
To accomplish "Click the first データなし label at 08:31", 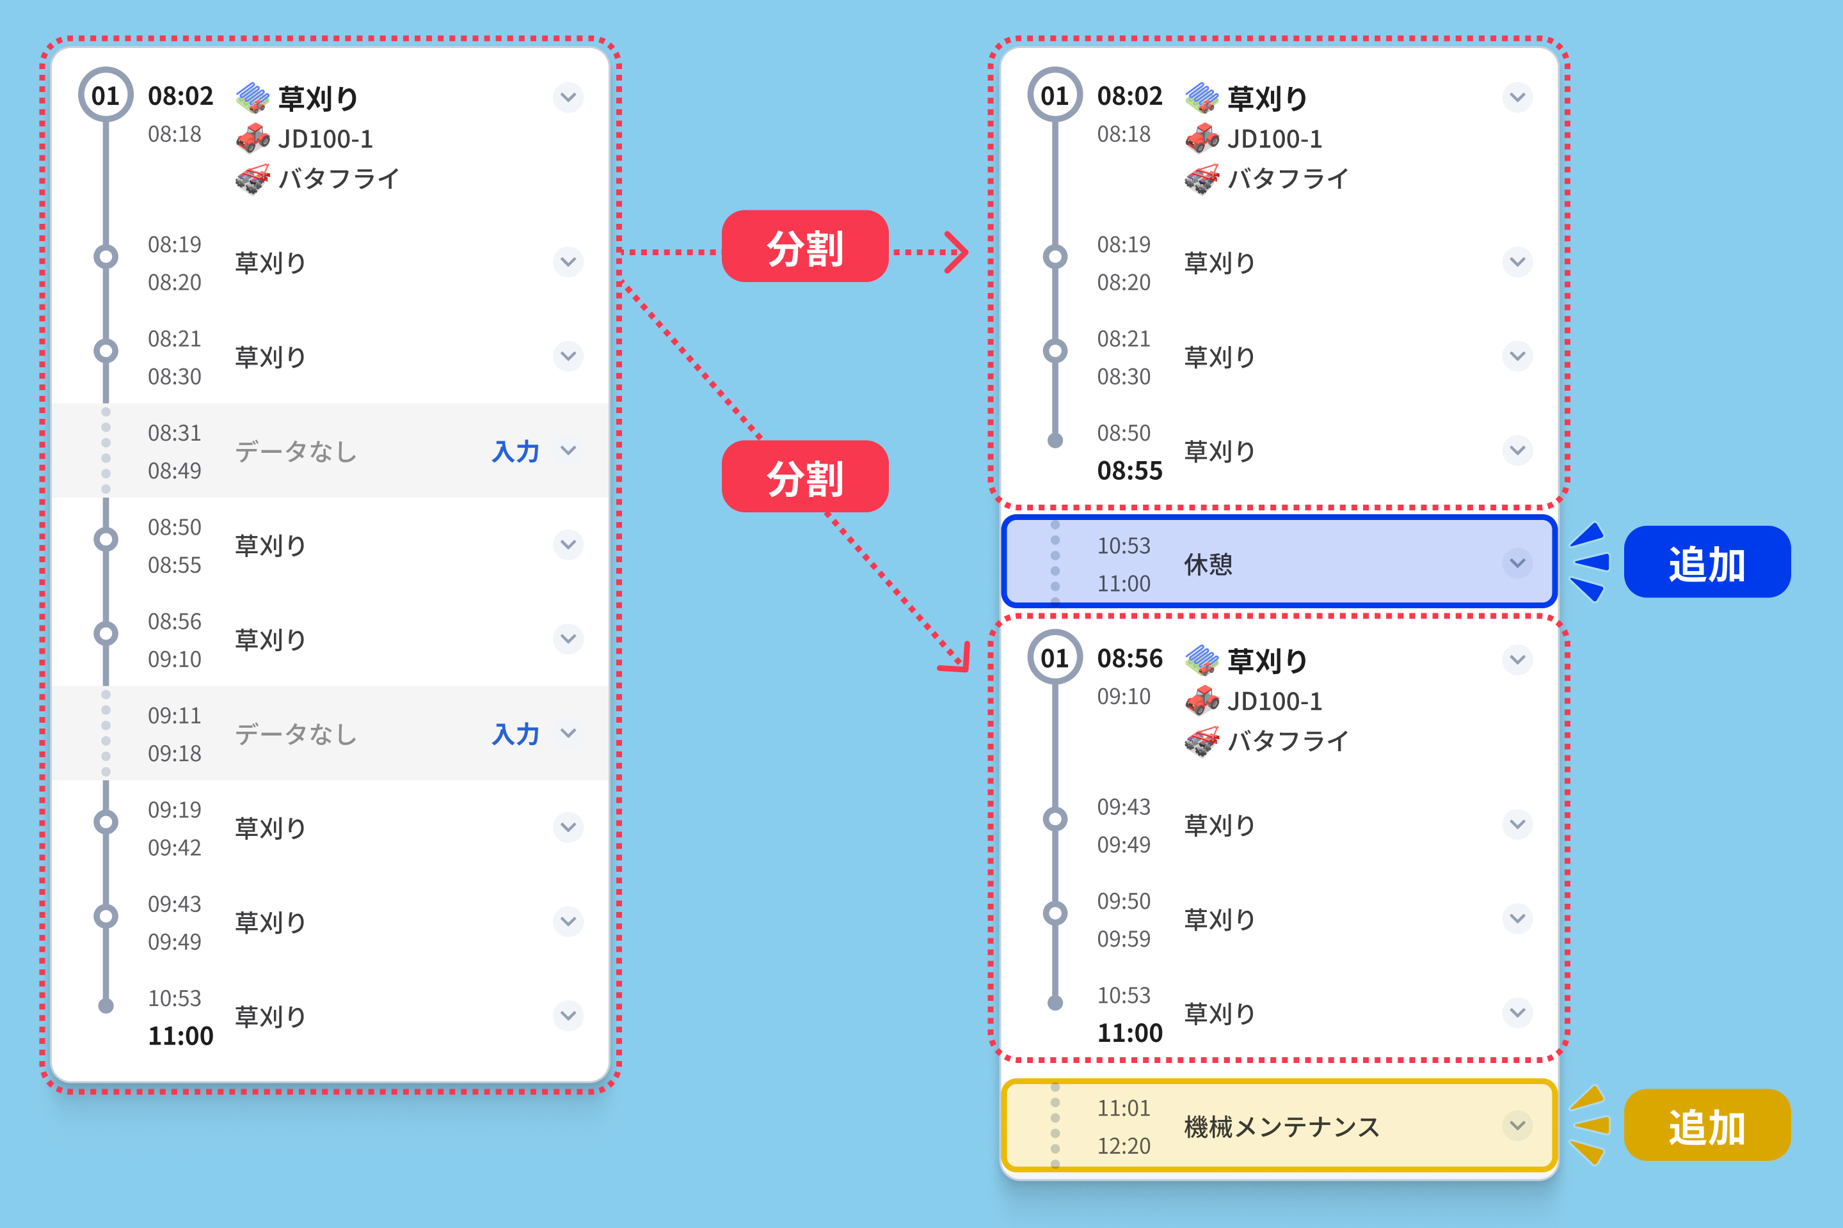I will 296,451.
